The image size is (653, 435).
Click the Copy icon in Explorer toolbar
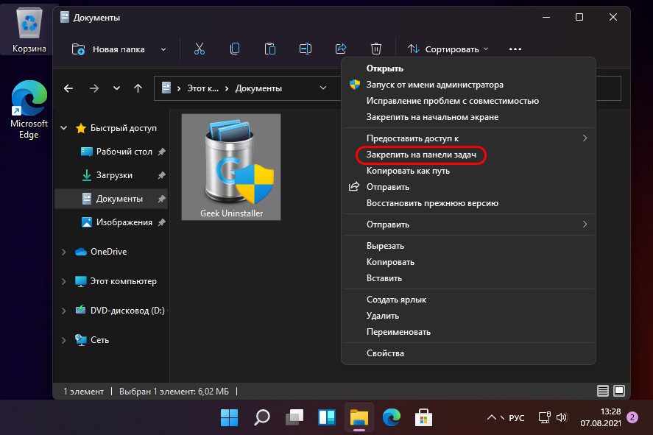coord(235,49)
